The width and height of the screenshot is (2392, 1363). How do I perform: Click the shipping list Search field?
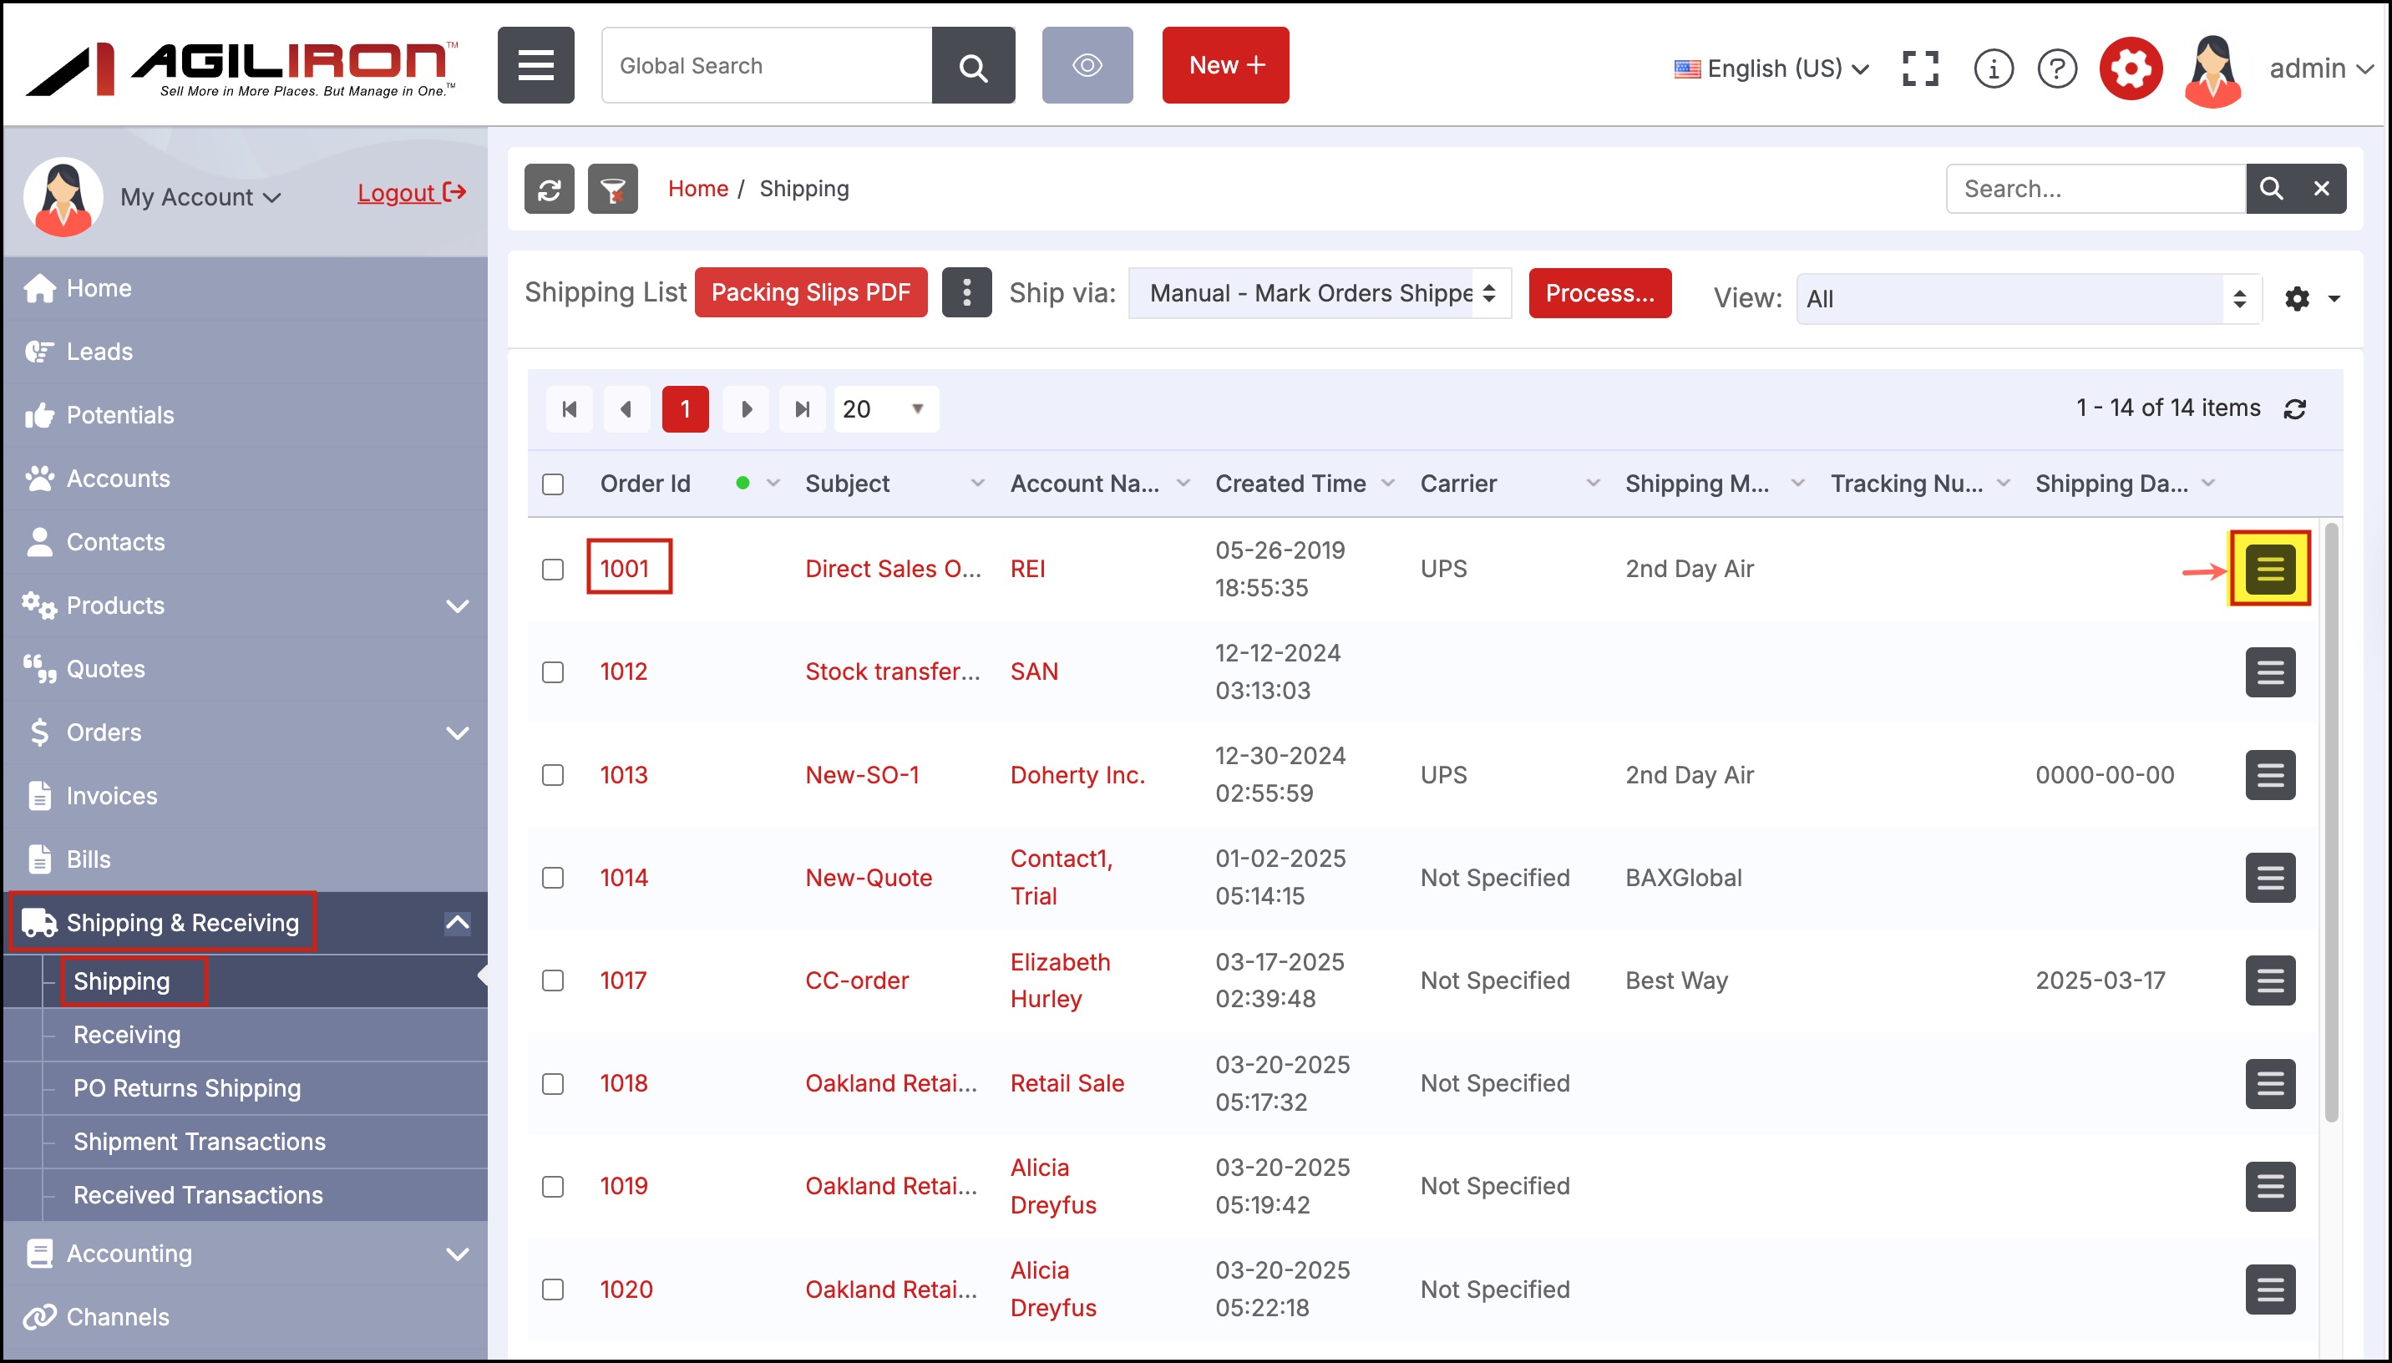[2095, 189]
